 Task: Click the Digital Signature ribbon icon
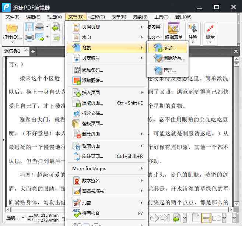tap(77, 181)
